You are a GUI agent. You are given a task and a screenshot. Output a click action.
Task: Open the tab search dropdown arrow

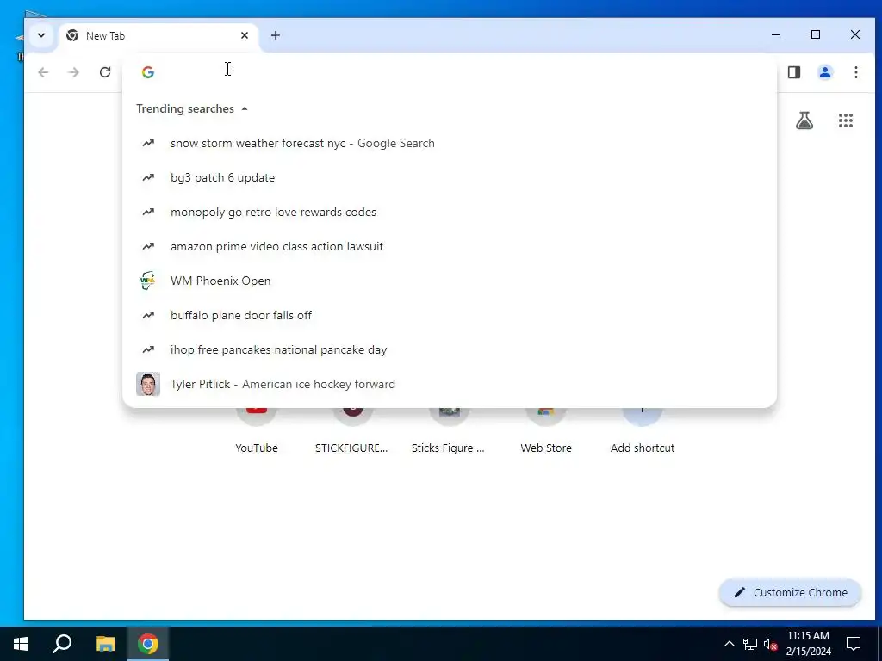tap(41, 35)
